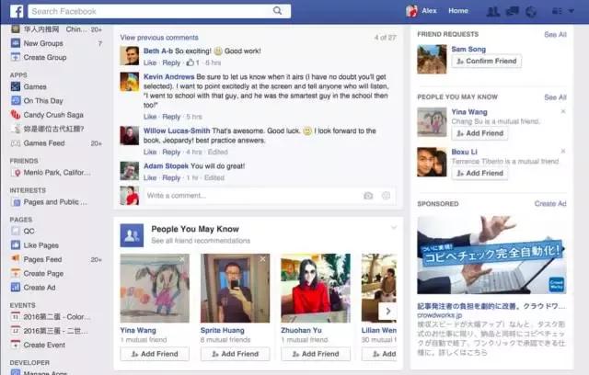The image size is (589, 375).
Task: Open the friend requests icon in top bar
Action: tap(493, 11)
